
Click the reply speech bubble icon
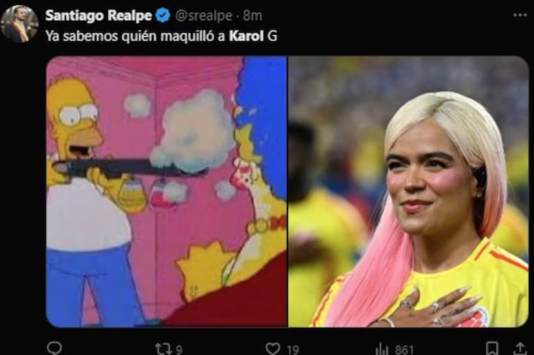(x=54, y=348)
